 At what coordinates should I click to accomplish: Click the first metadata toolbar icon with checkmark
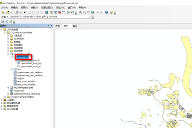(x=3, y=21)
